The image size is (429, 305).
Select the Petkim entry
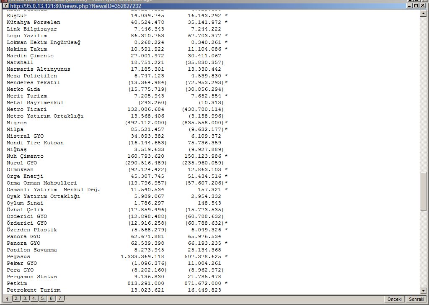(17, 283)
